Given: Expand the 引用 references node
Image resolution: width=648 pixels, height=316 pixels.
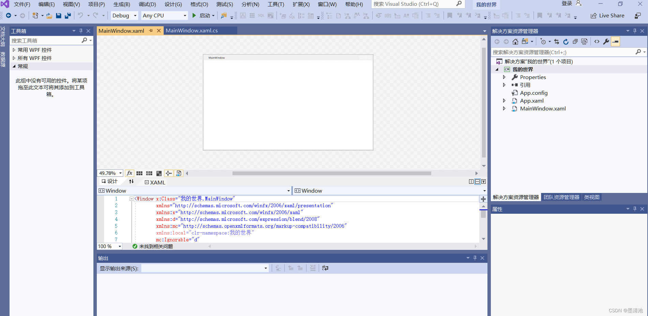Looking at the screenshot, I should 504,85.
